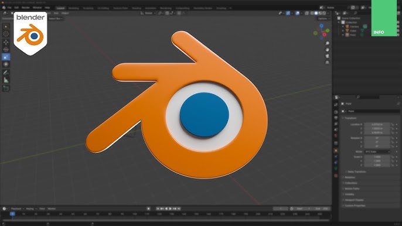
Task: Select the Rotate tool
Action: [6, 49]
